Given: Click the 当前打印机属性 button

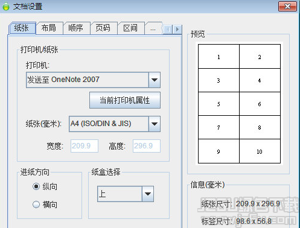Looking at the screenshot, I should click(x=125, y=100).
